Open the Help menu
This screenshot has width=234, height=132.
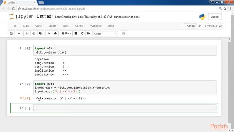pyautogui.click(x=111, y=26)
